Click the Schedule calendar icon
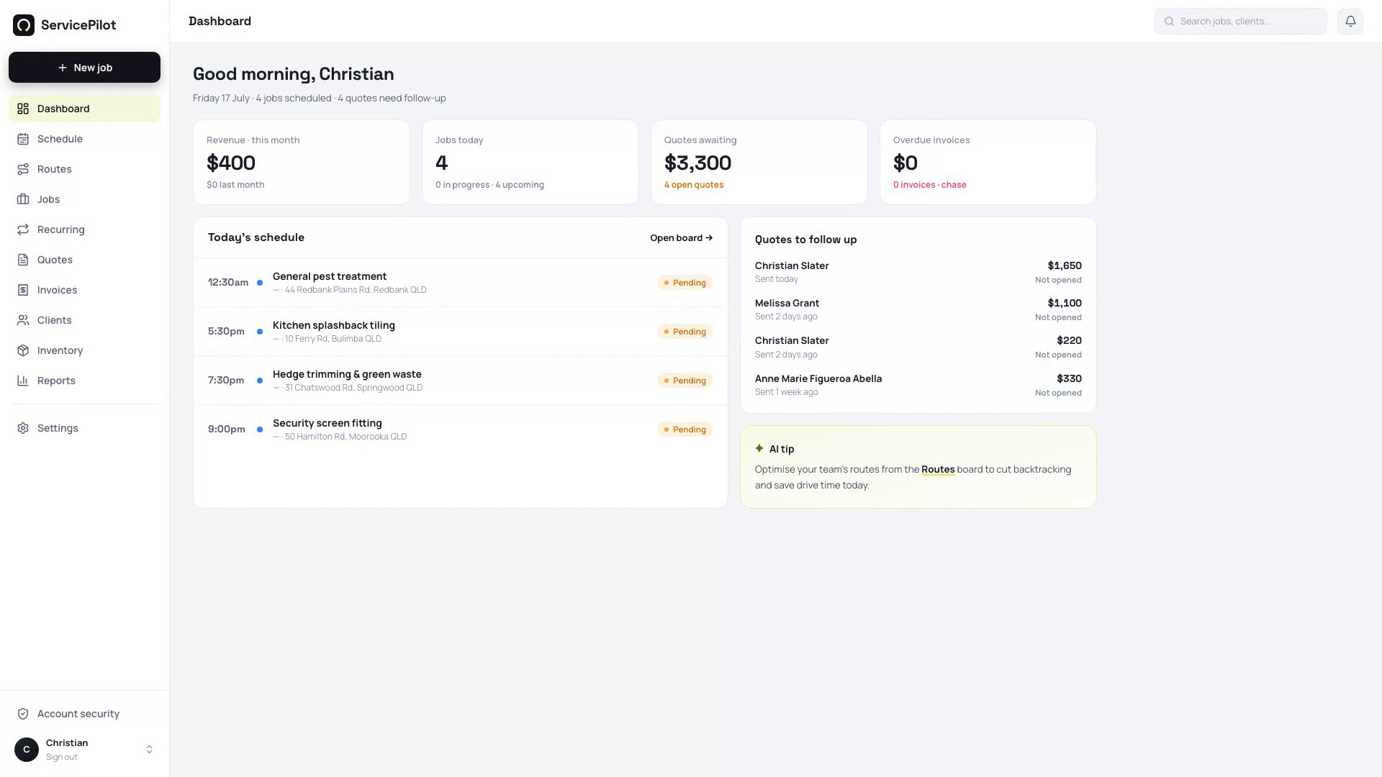Screen dimensions: 1382x777 23,139
